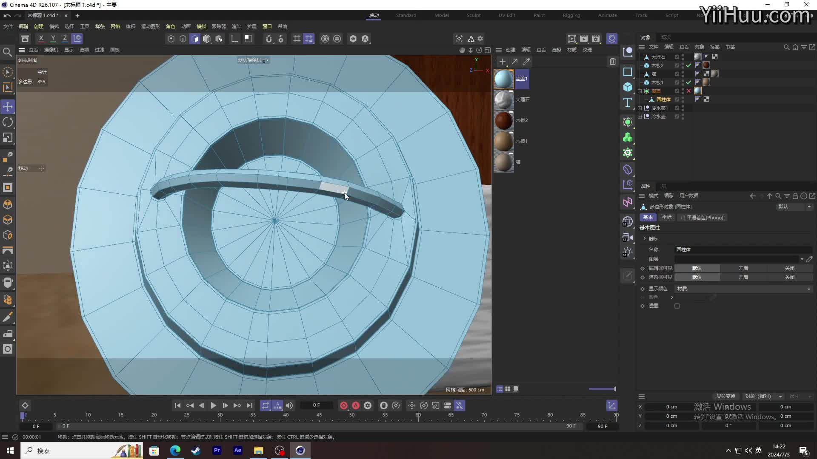Click the material eyedropper icon

[x=526, y=62]
